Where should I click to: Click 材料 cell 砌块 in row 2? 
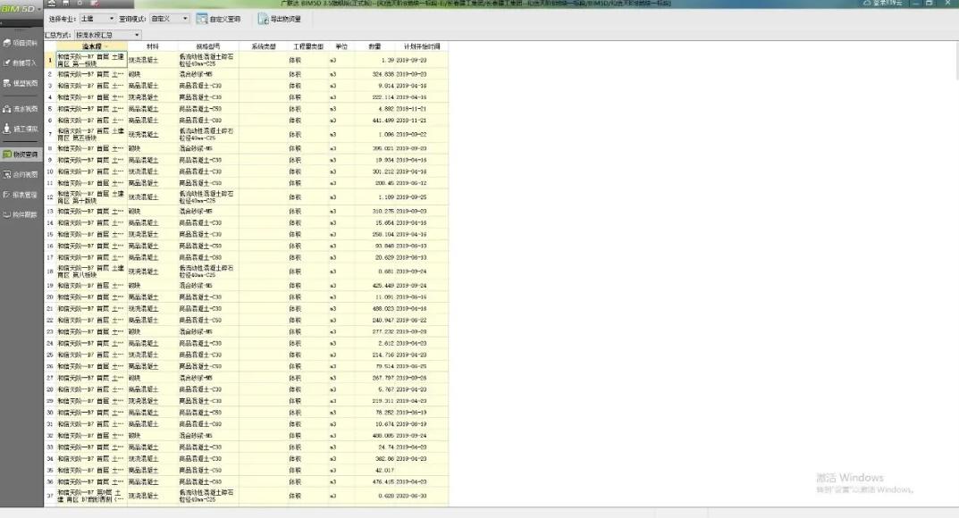tap(153, 74)
